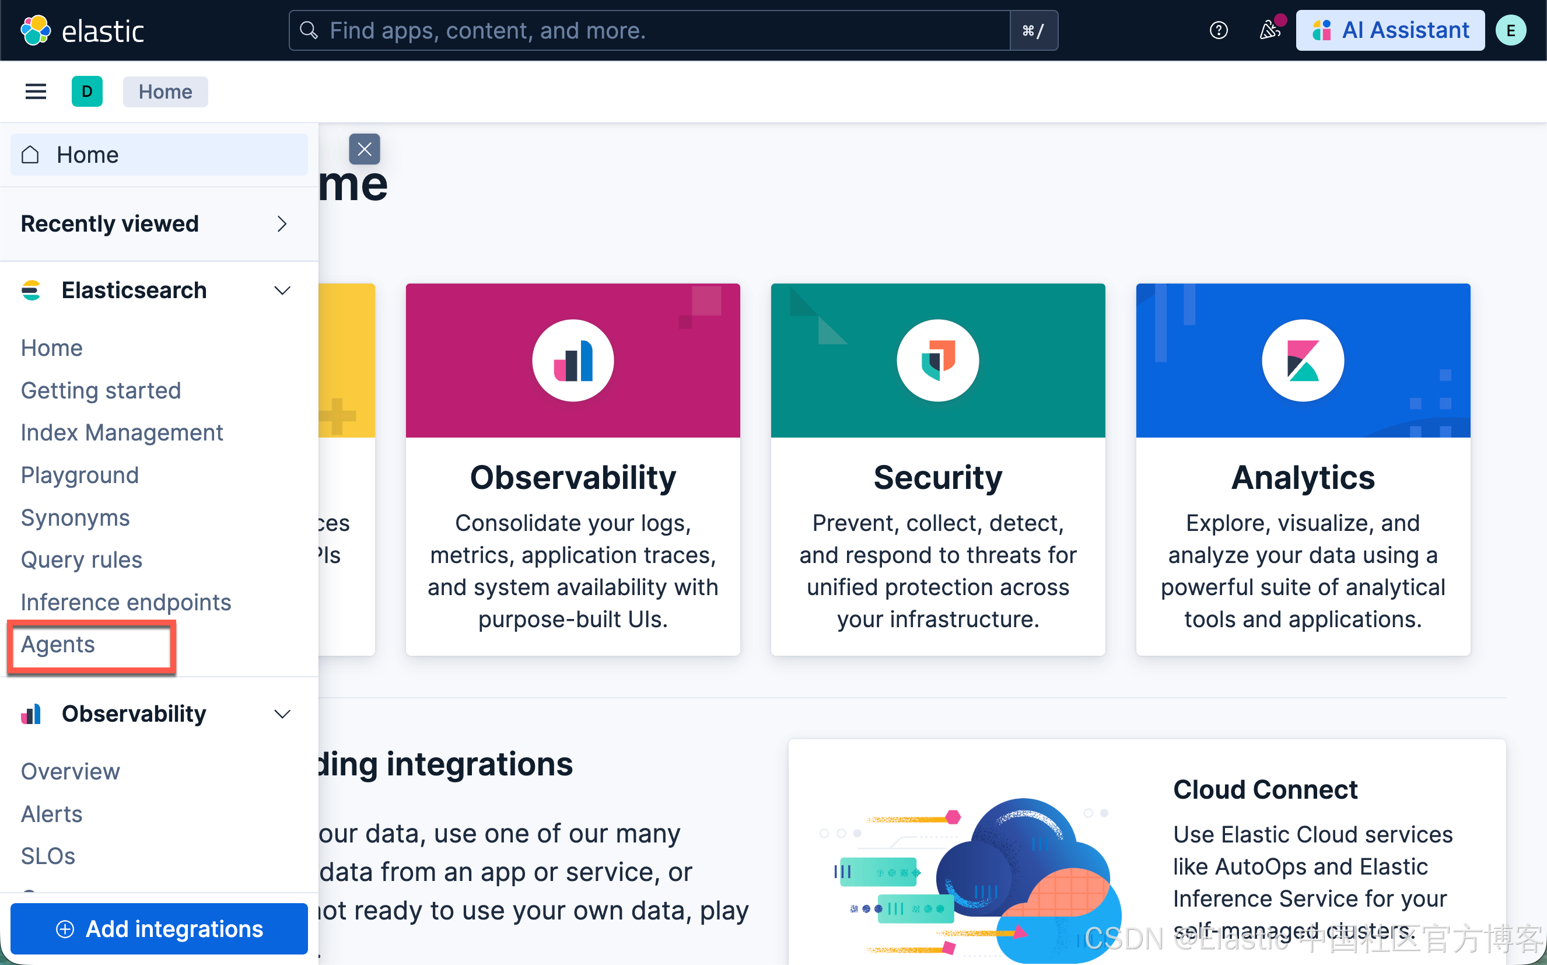1547x965 pixels.
Task: Click the user avatar E
Action: click(1511, 30)
